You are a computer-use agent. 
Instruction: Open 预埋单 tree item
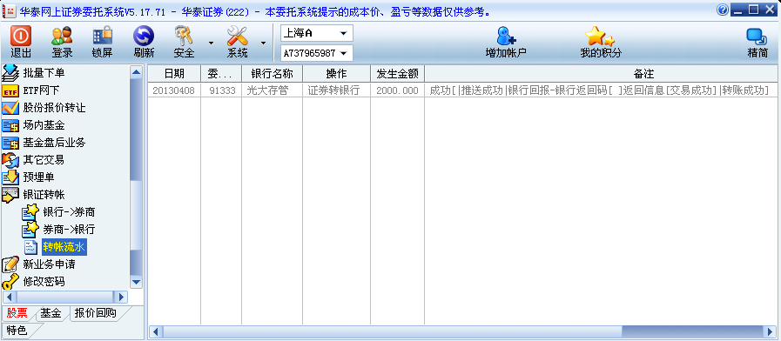(39, 177)
